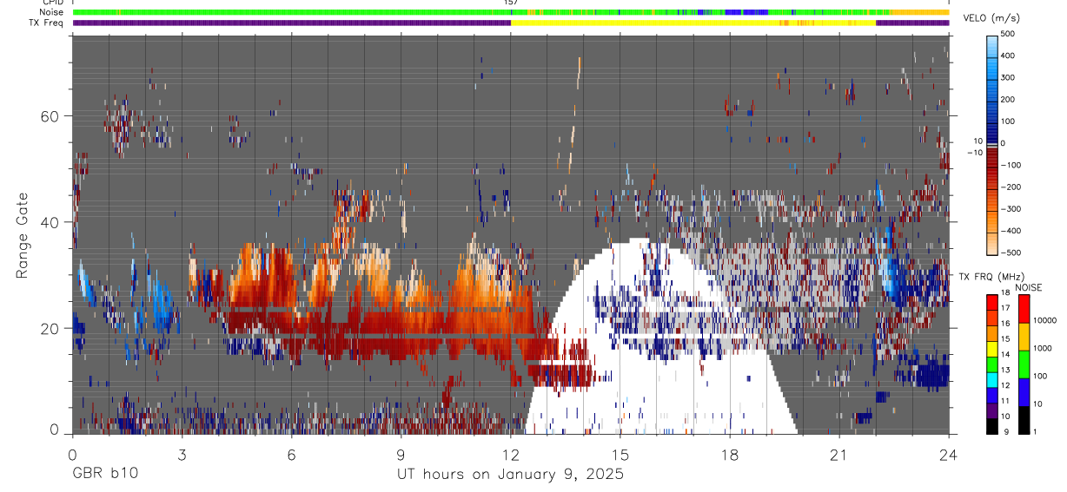Click the time axis tick label '3'
1067x492 pixels.
pyautogui.click(x=182, y=454)
